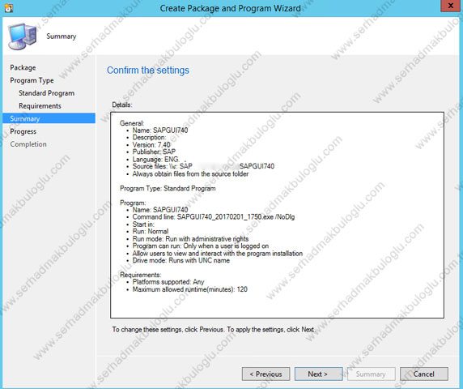463x389 pixels.
Task: Click the disabled Summary button
Action: [371, 374]
